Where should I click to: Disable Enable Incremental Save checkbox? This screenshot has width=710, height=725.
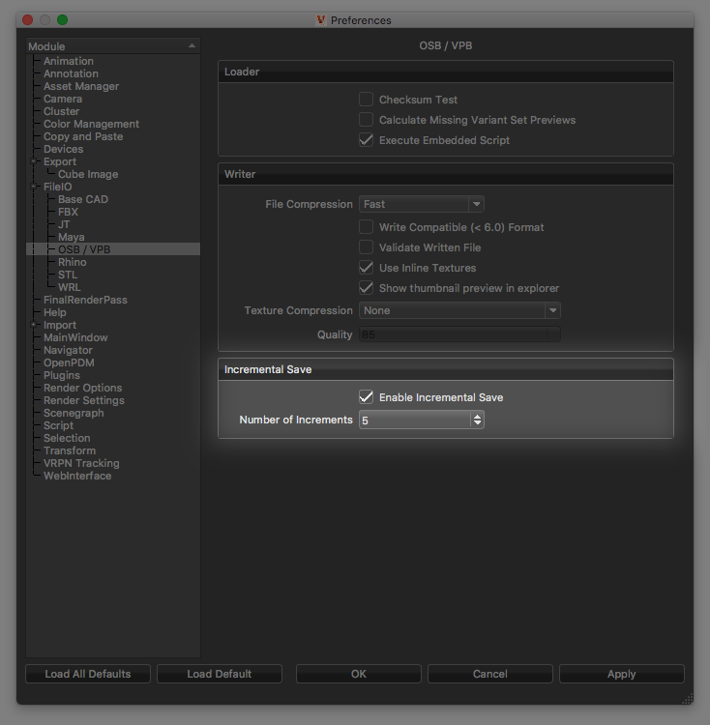pos(366,397)
